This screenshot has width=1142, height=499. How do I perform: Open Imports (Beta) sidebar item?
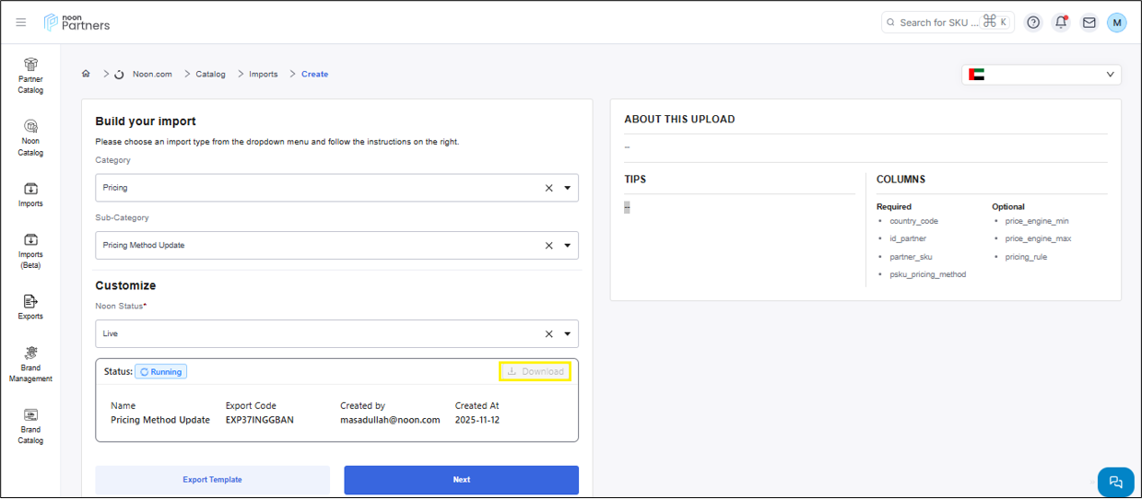pos(30,249)
